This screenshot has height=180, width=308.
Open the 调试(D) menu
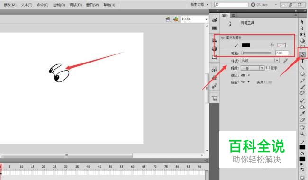click(x=76, y=5)
